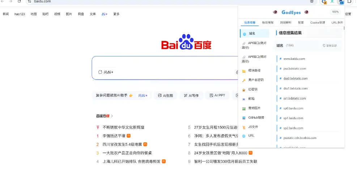Viewport: 357px width, 189px height.
Task: Bookmark this page with the star icon
Action: (312, 1)
